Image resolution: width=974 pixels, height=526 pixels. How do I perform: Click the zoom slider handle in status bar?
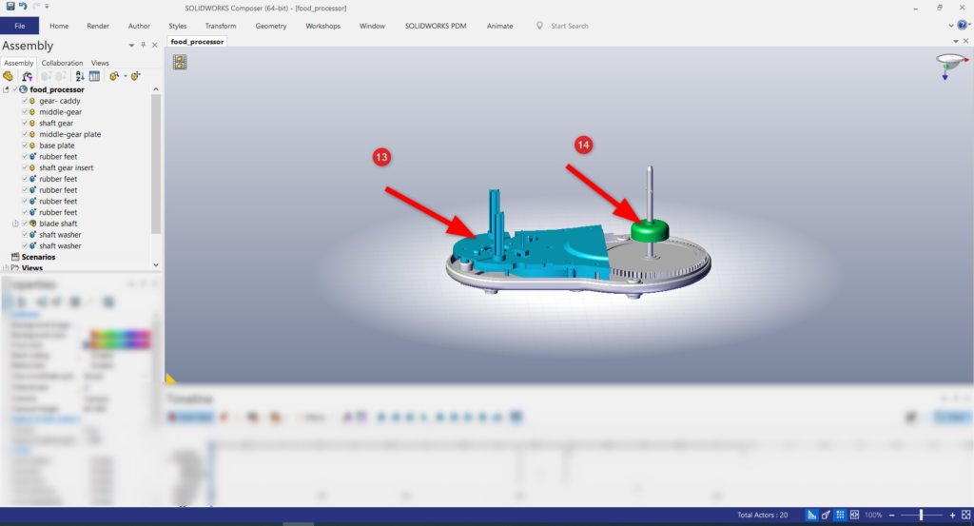(x=921, y=515)
